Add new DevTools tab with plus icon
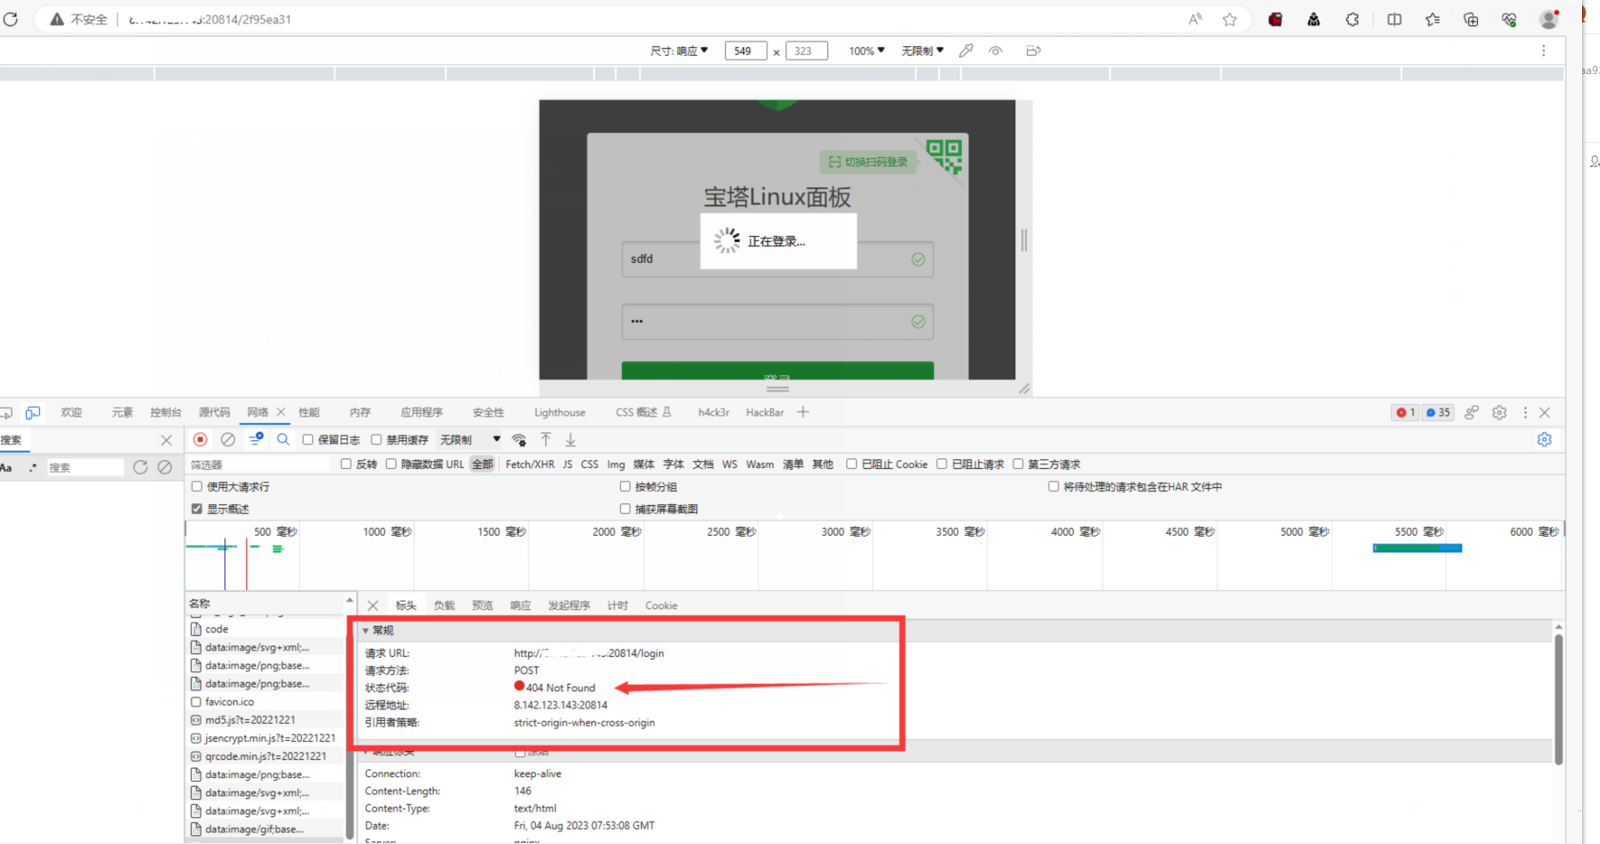The height and width of the screenshot is (844, 1600). tap(803, 412)
